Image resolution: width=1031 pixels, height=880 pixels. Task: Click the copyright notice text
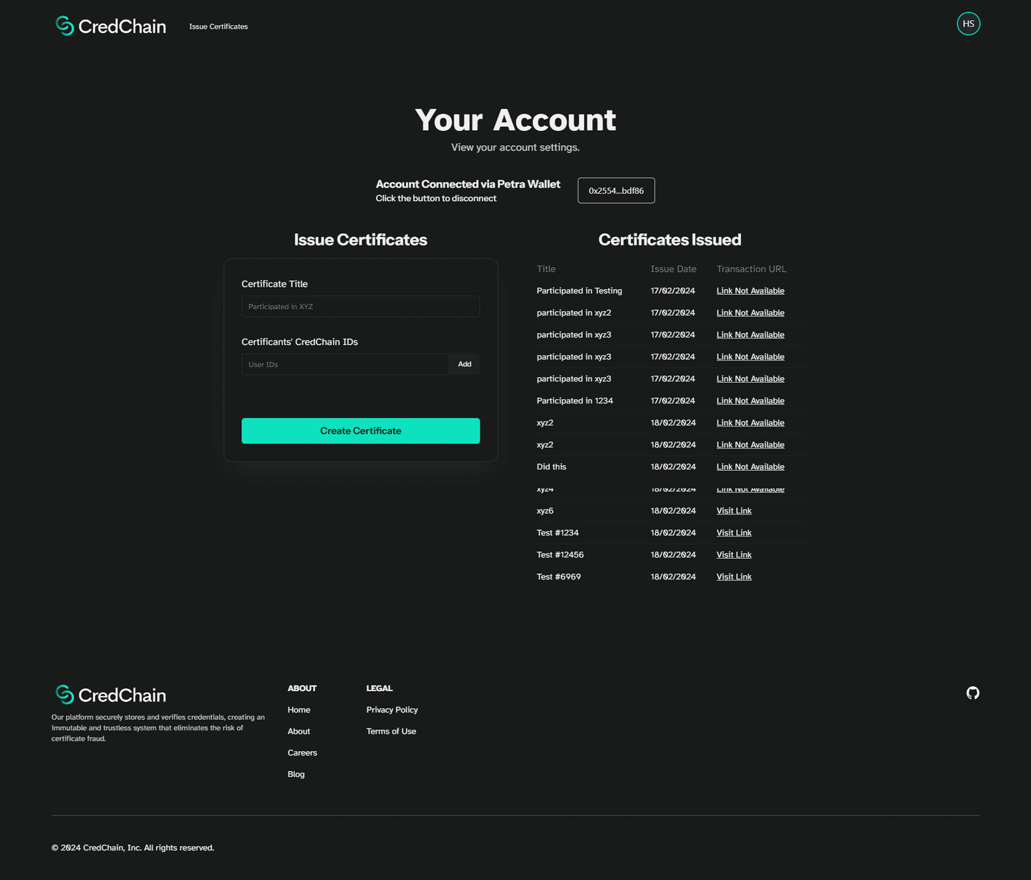click(x=132, y=848)
